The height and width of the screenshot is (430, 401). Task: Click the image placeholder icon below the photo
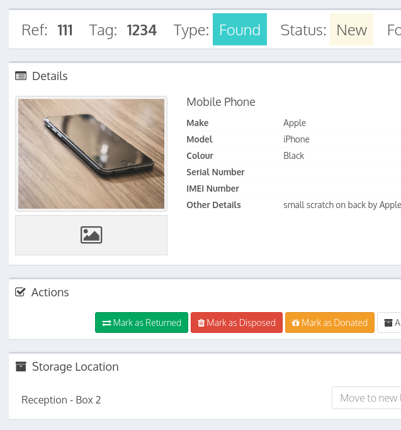coord(91,235)
